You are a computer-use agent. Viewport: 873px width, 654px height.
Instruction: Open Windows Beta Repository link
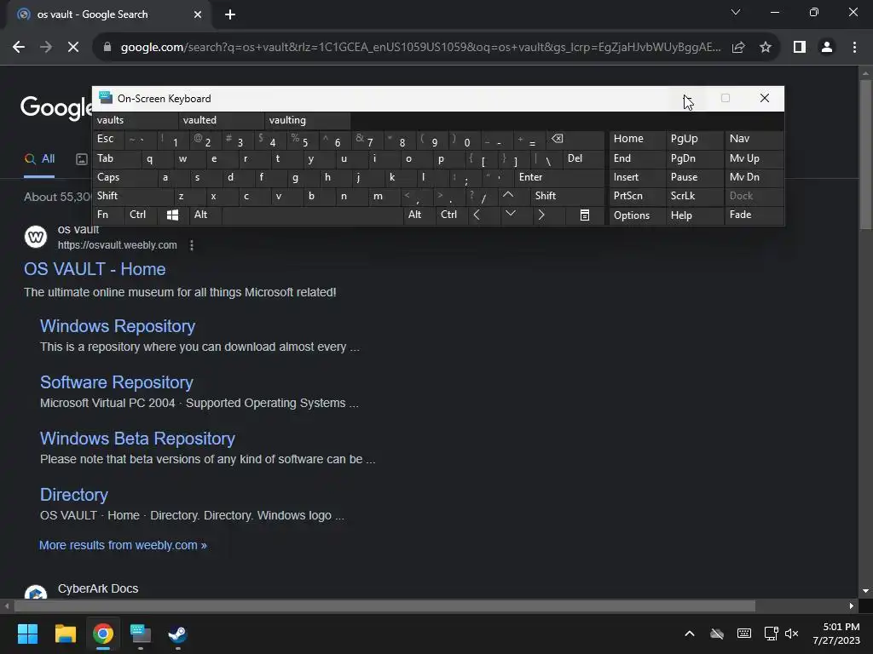coord(137,439)
